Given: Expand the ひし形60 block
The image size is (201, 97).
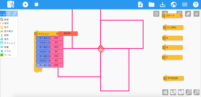Looking at the screenshot, I should 165,28.
